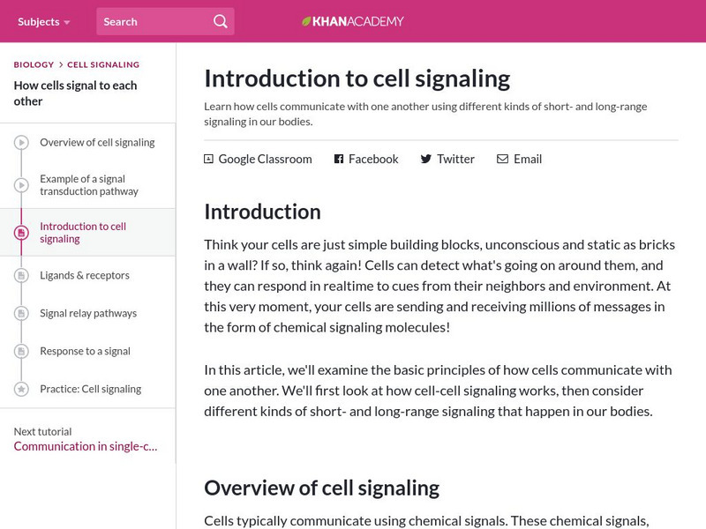Click the Facebook share icon
Viewport: 706px width, 529px height.
tap(338, 160)
